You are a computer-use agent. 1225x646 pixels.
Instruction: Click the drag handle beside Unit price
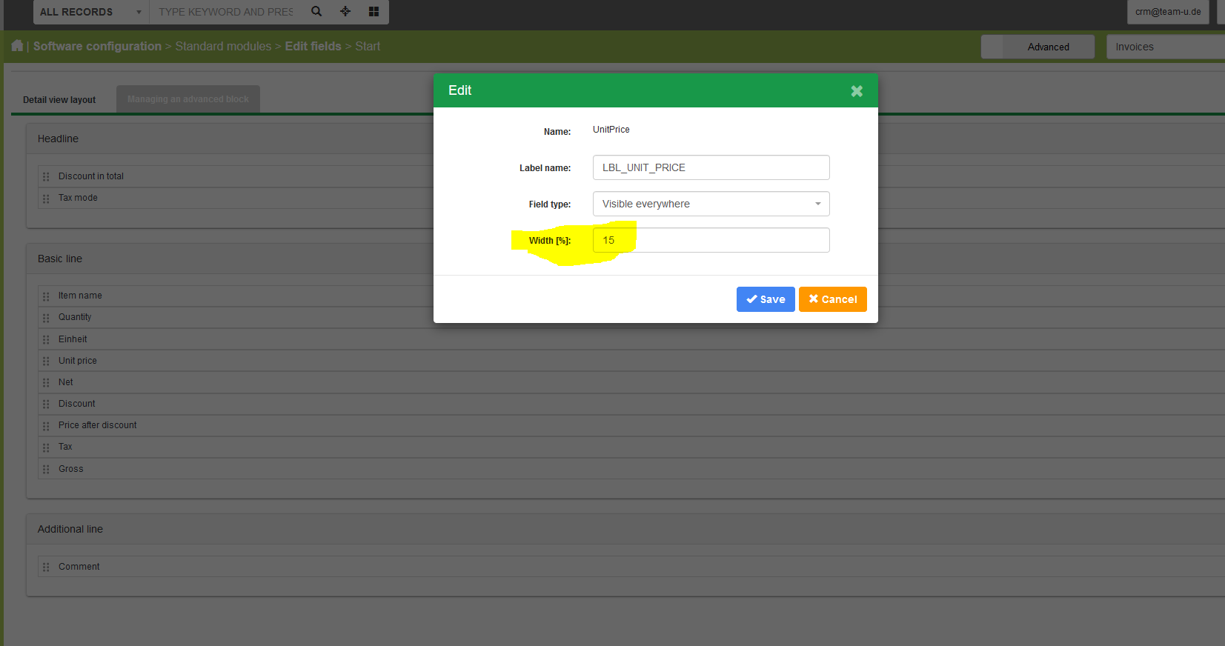pyautogui.click(x=46, y=361)
